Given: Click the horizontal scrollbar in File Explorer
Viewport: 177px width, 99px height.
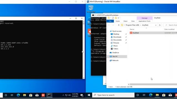Looking at the screenshot, I should [153, 84].
